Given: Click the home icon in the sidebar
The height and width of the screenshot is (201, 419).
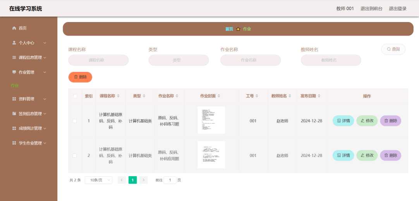Looking at the screenshot, I should (14, 28).
